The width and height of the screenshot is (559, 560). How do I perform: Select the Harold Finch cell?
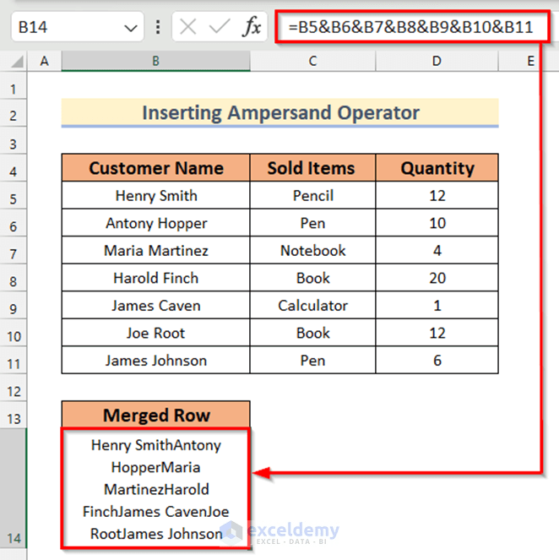pos(156,278)
